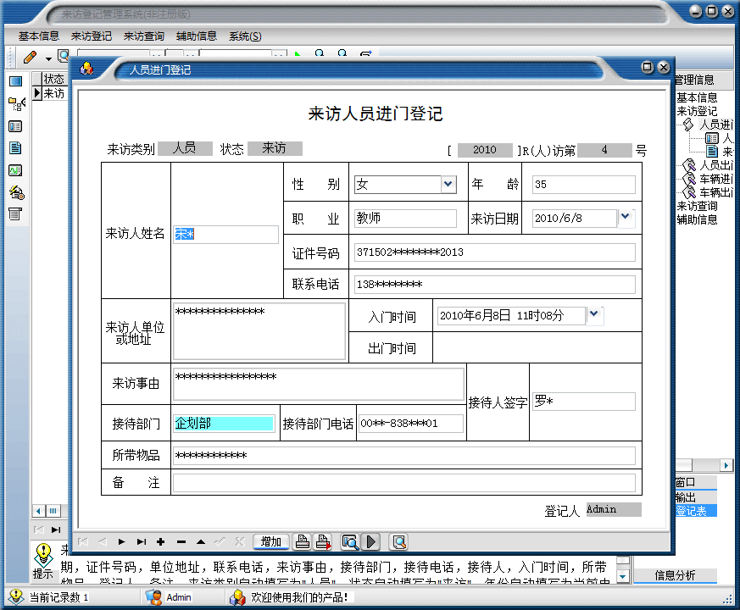Click the 联系电话 input field
Screen dimensions: 740x610
494,285
